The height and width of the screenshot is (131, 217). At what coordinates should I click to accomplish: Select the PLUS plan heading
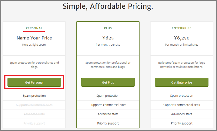pos(108,28)
